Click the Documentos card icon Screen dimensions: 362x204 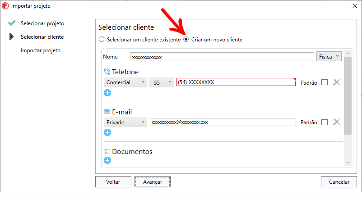[x=107, y=151]
